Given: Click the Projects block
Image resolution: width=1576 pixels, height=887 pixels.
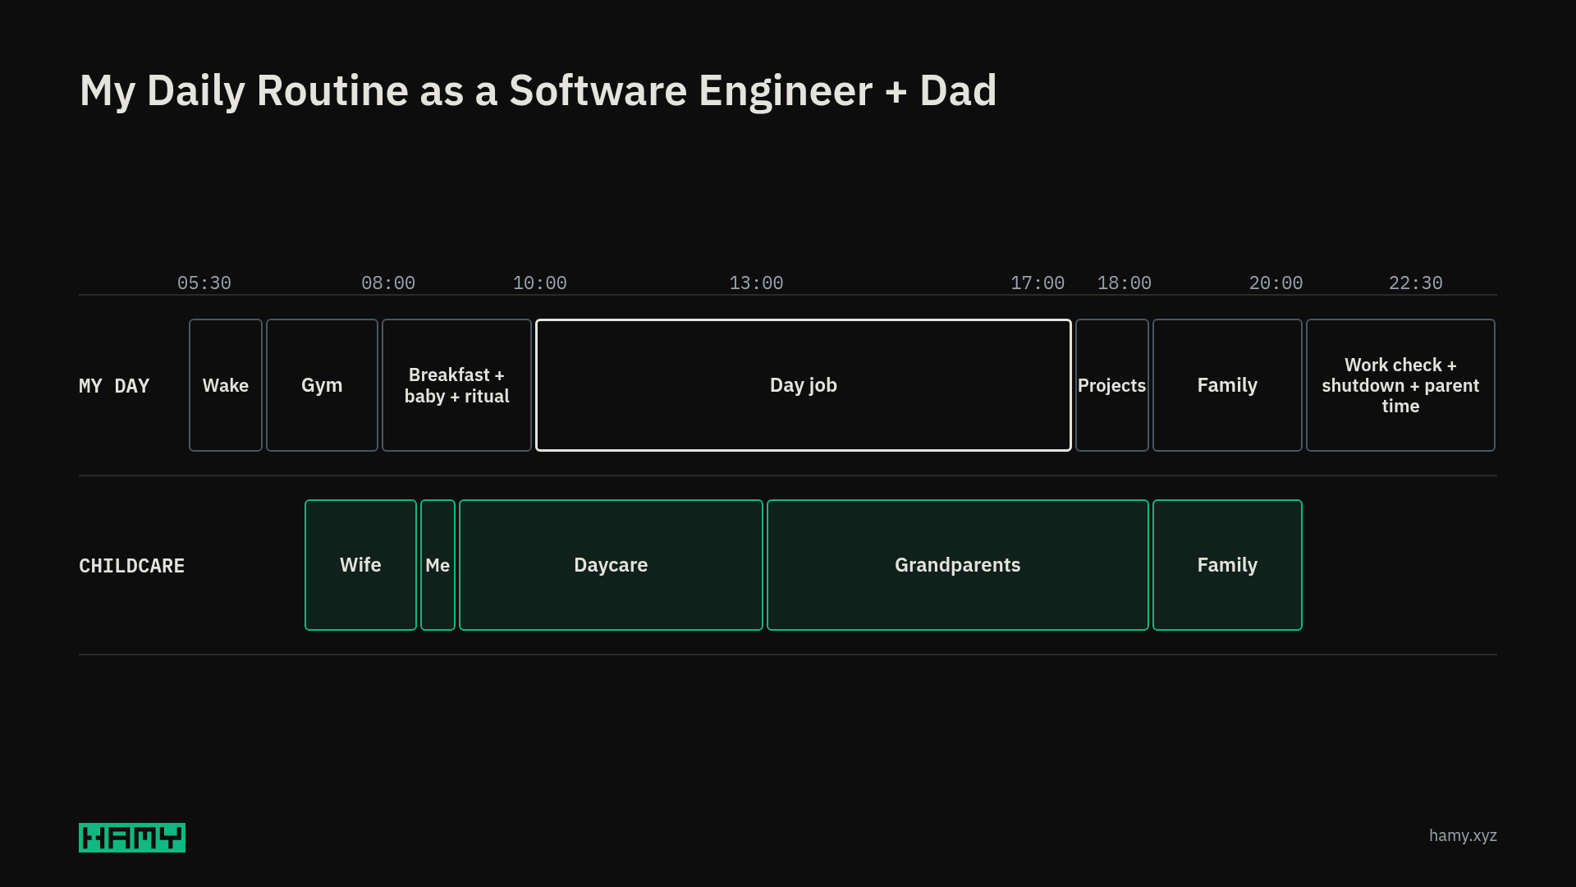Looking at the screenshot, I should click(1112, 385).
